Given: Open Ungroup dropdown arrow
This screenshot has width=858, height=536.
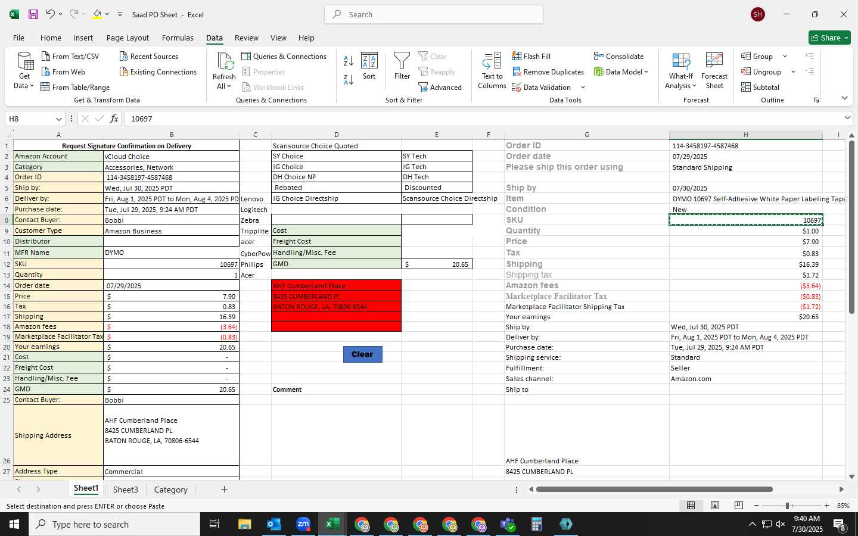Looking at the screenshot, I should (793, 72).
